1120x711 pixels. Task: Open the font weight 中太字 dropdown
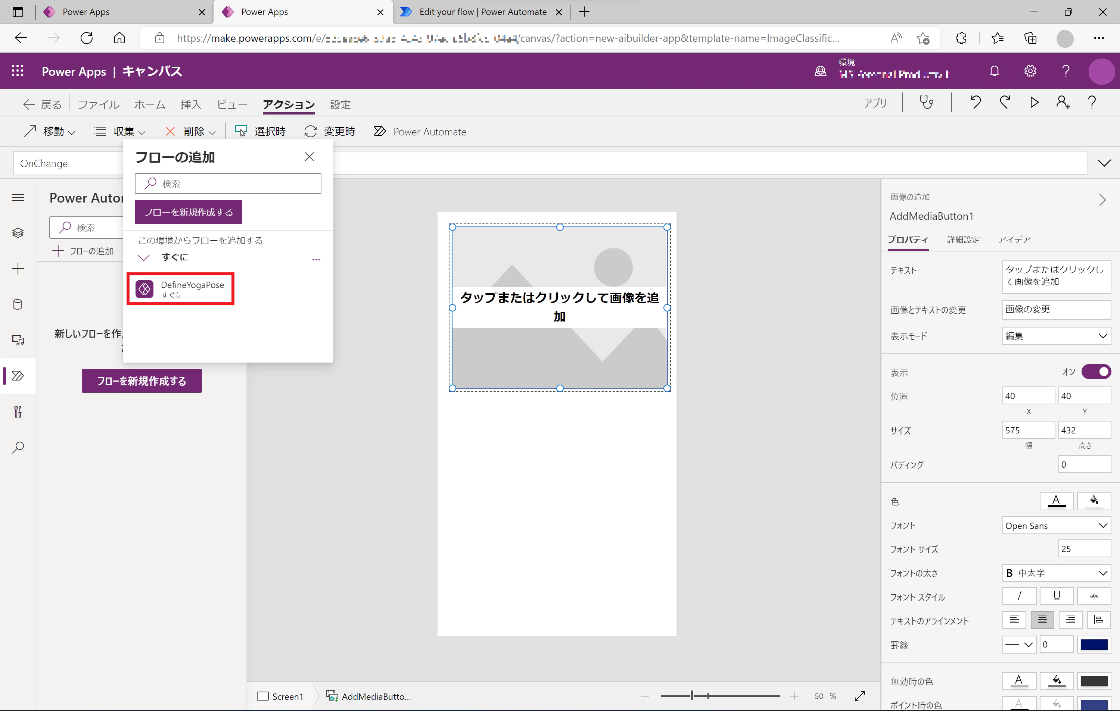1056,573
